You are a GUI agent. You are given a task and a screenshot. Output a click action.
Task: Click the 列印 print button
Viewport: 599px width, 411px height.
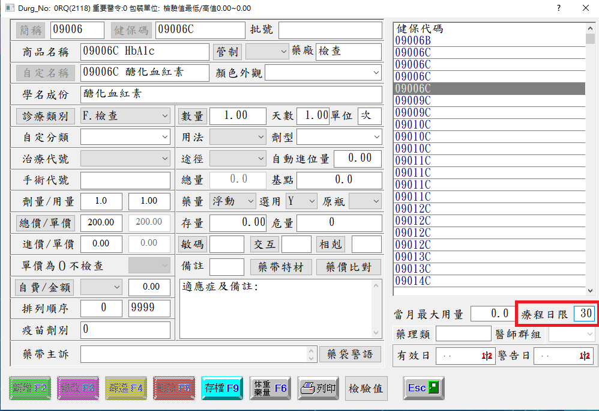(319, 388)
